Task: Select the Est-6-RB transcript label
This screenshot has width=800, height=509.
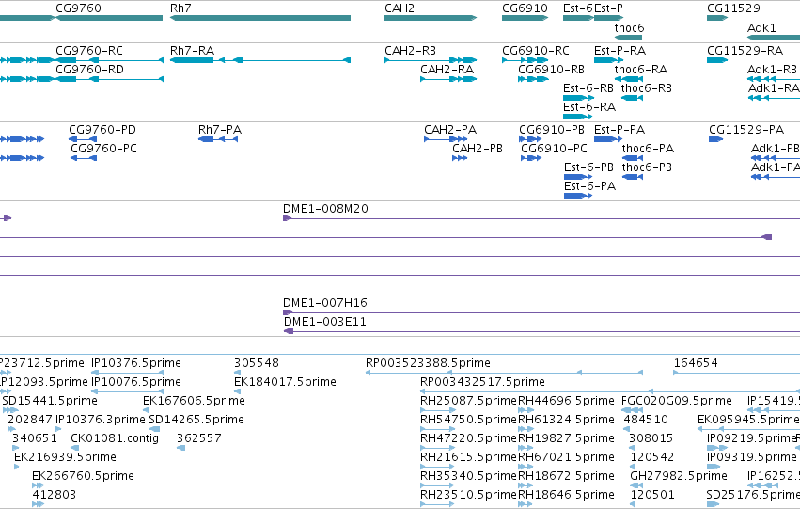Action: point(588,88)
